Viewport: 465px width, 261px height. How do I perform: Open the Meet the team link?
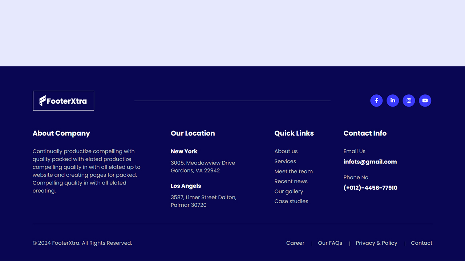[x=294, y=171]
